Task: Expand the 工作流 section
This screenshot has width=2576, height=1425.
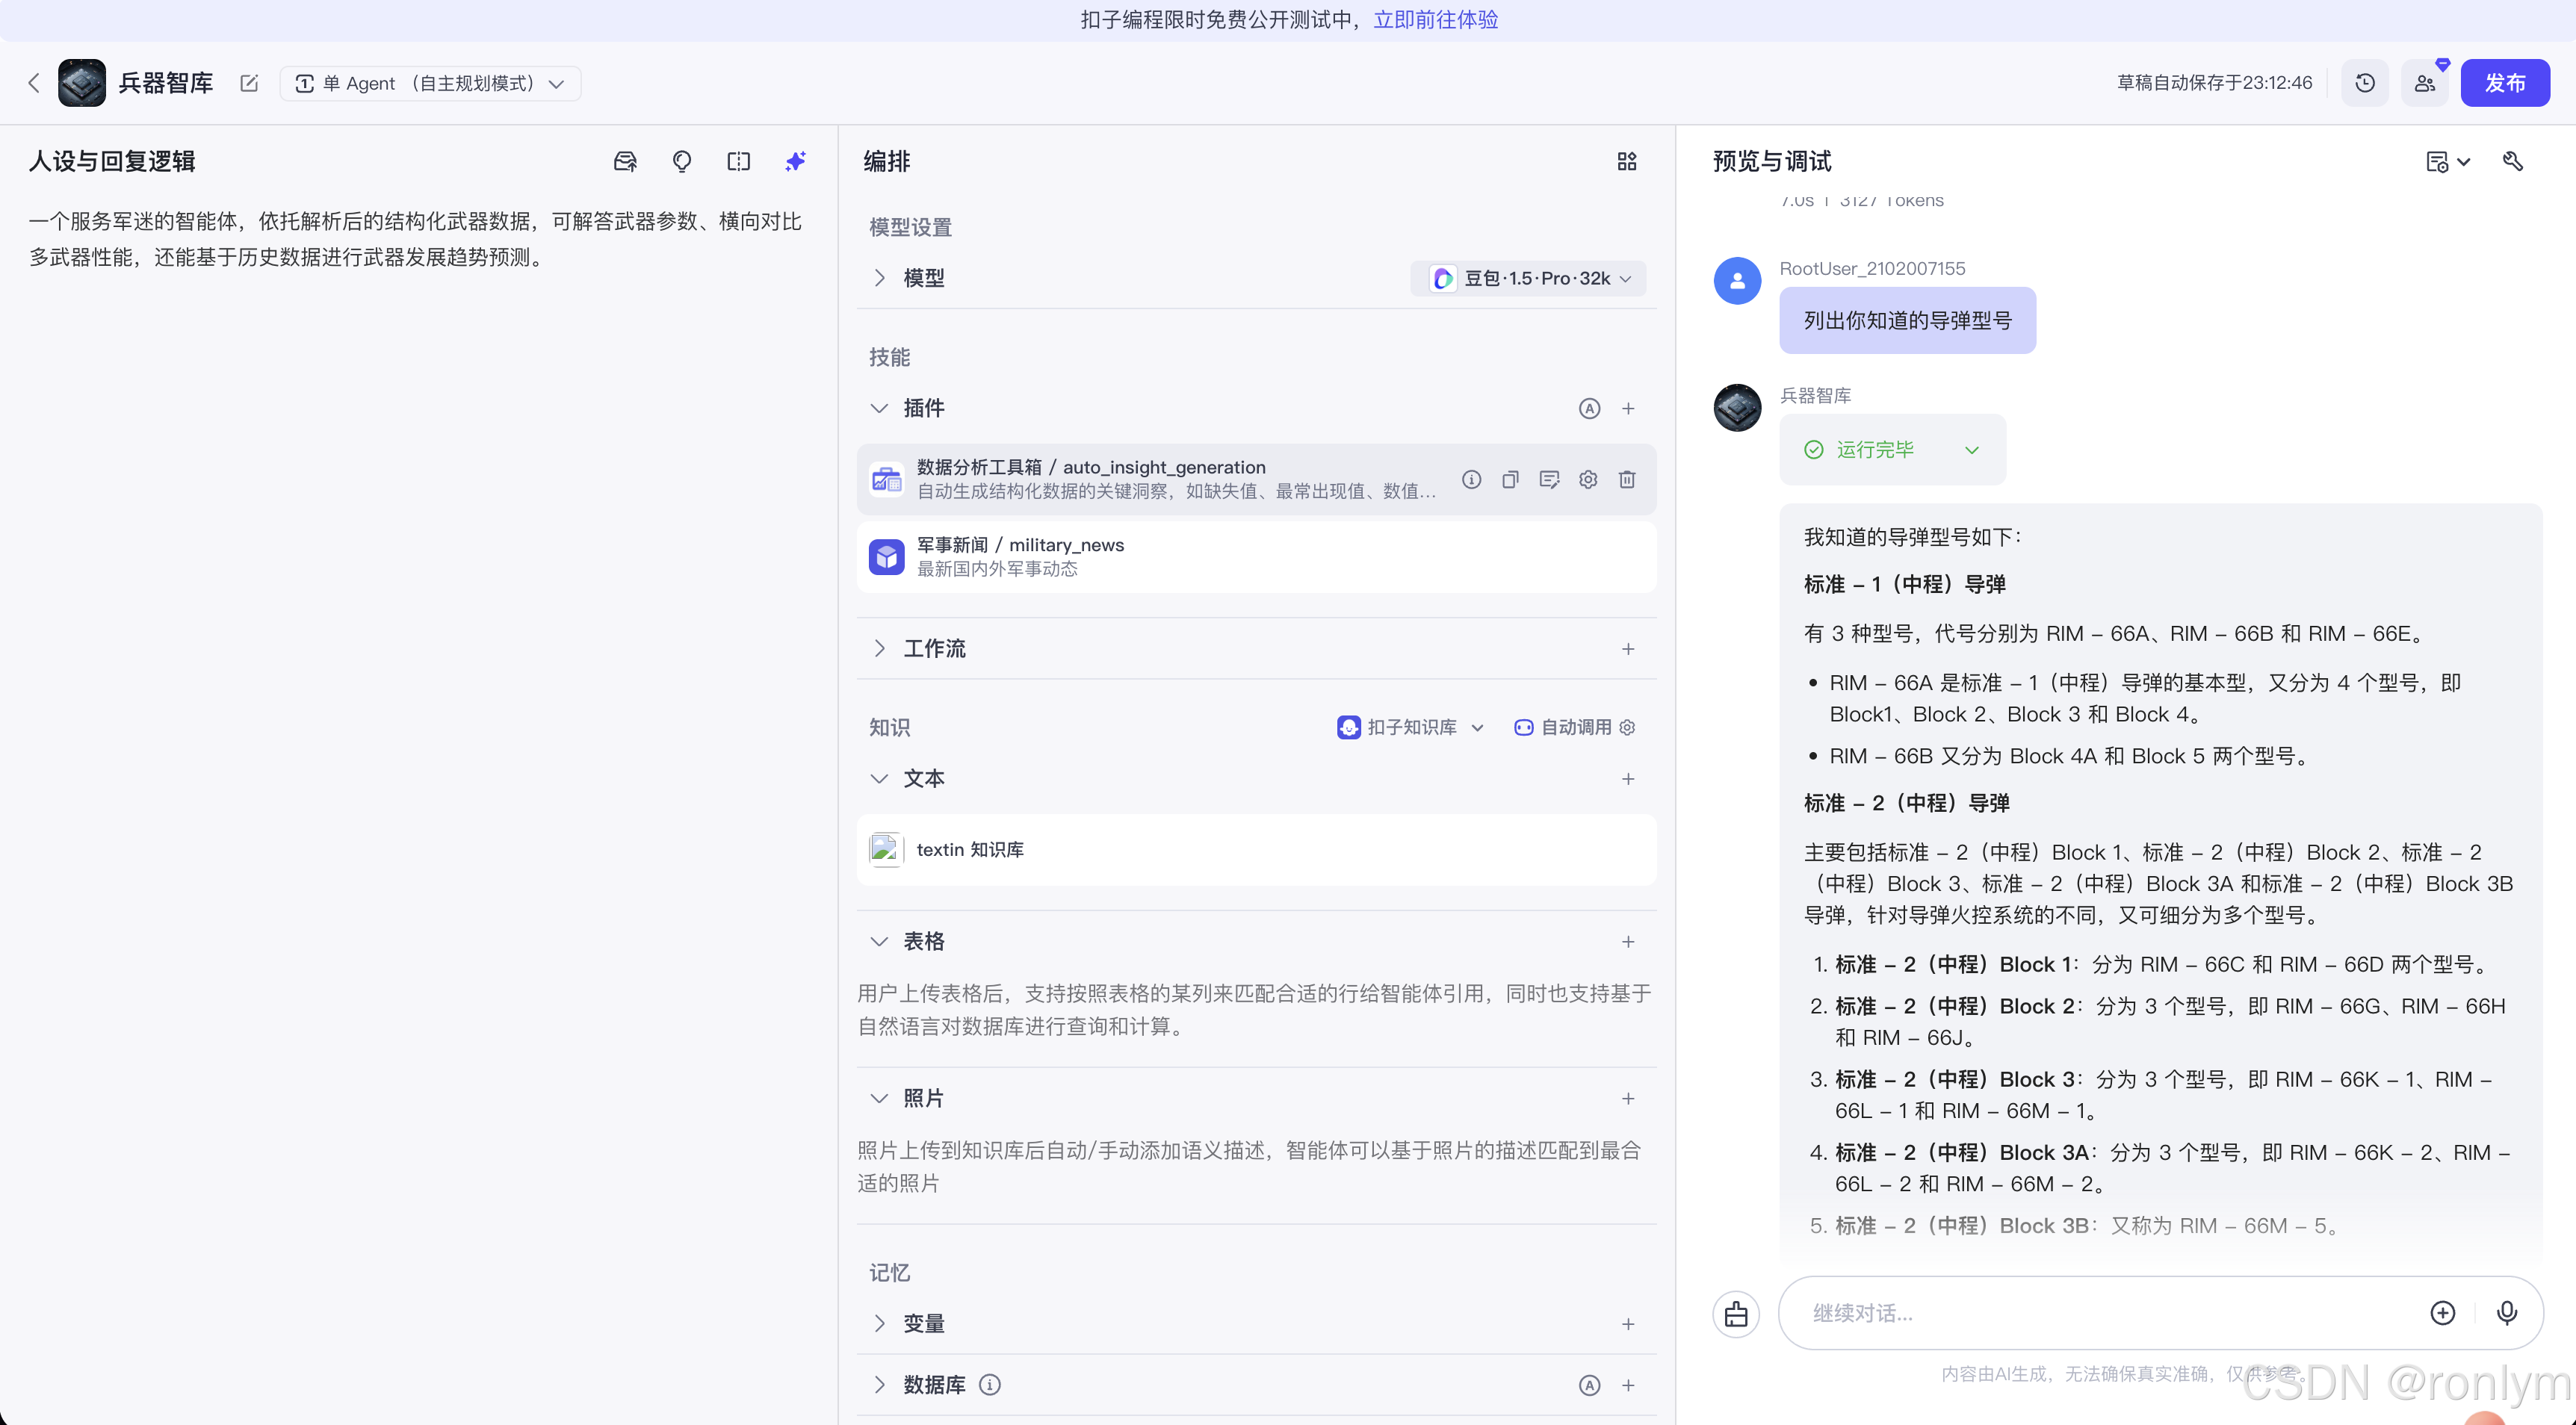Action: tap(879, 648)
